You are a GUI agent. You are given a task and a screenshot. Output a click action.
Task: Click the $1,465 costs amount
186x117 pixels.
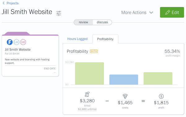pos(125,103)
